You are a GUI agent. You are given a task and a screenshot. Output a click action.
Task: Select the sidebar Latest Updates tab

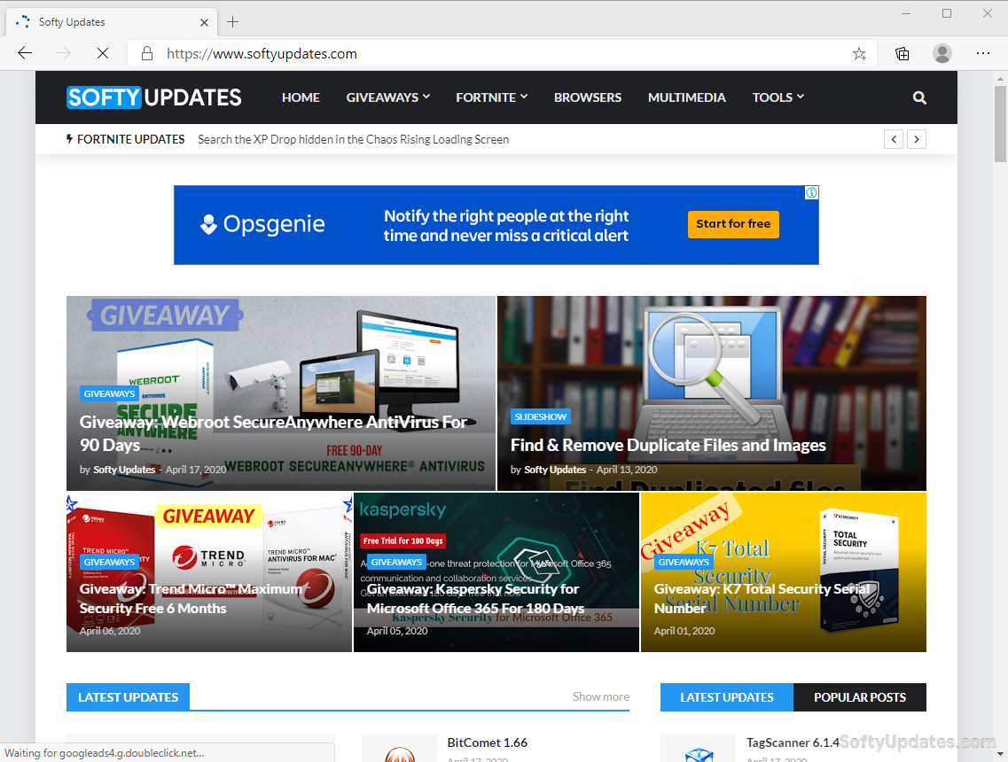point(726,697)
